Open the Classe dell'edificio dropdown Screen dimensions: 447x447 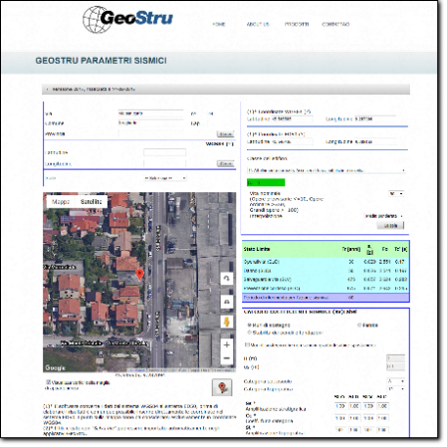(x=327, y=170)
